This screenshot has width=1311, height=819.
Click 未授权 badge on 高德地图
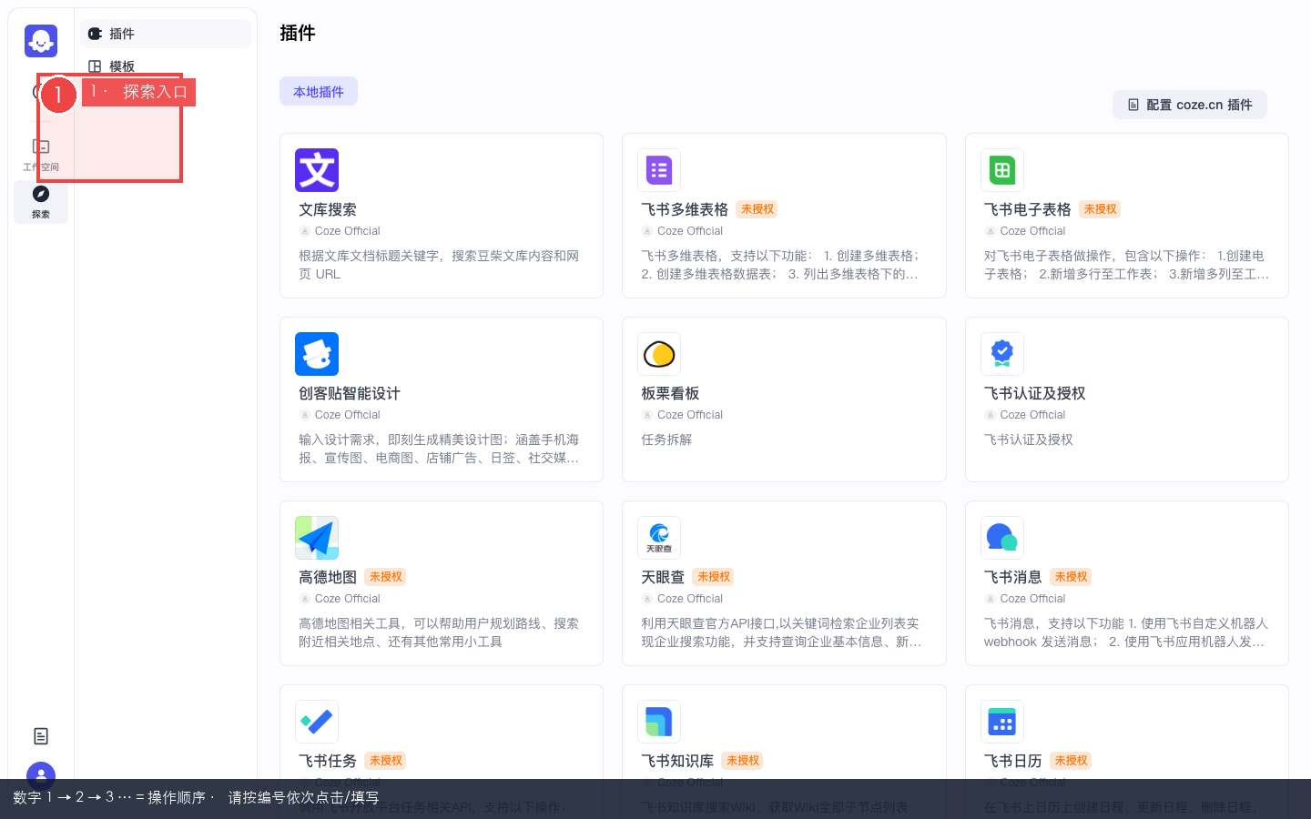(386, 577)
